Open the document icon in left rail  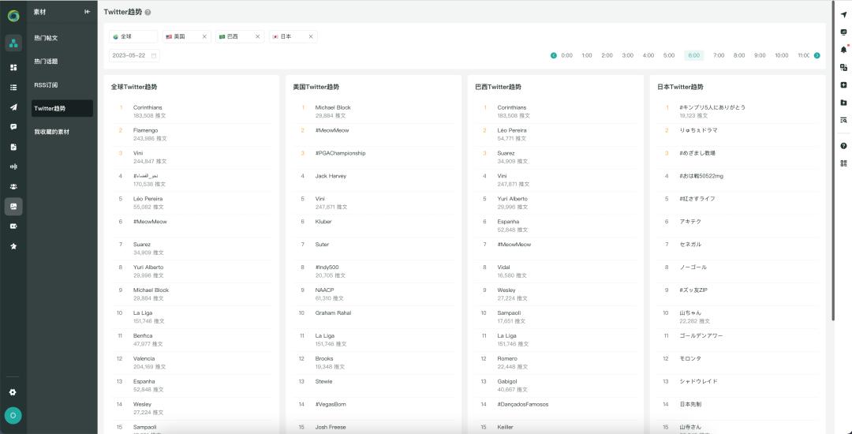[x=13, y=147]
